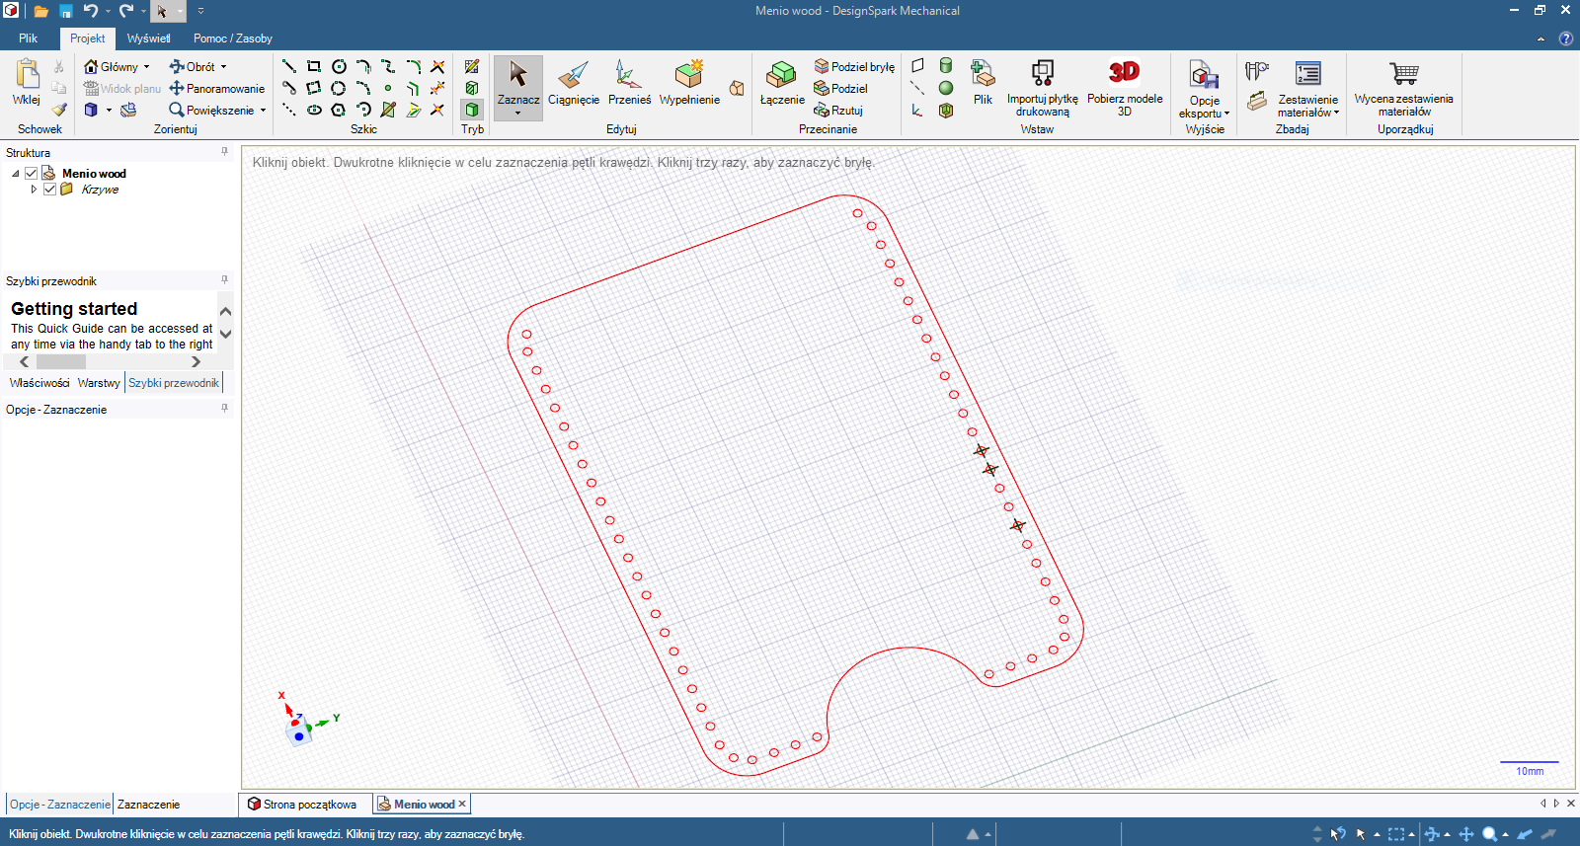Collapse the Menio wood tree node
This screenshot has width=1580, height=846.
tap(16, 173)
